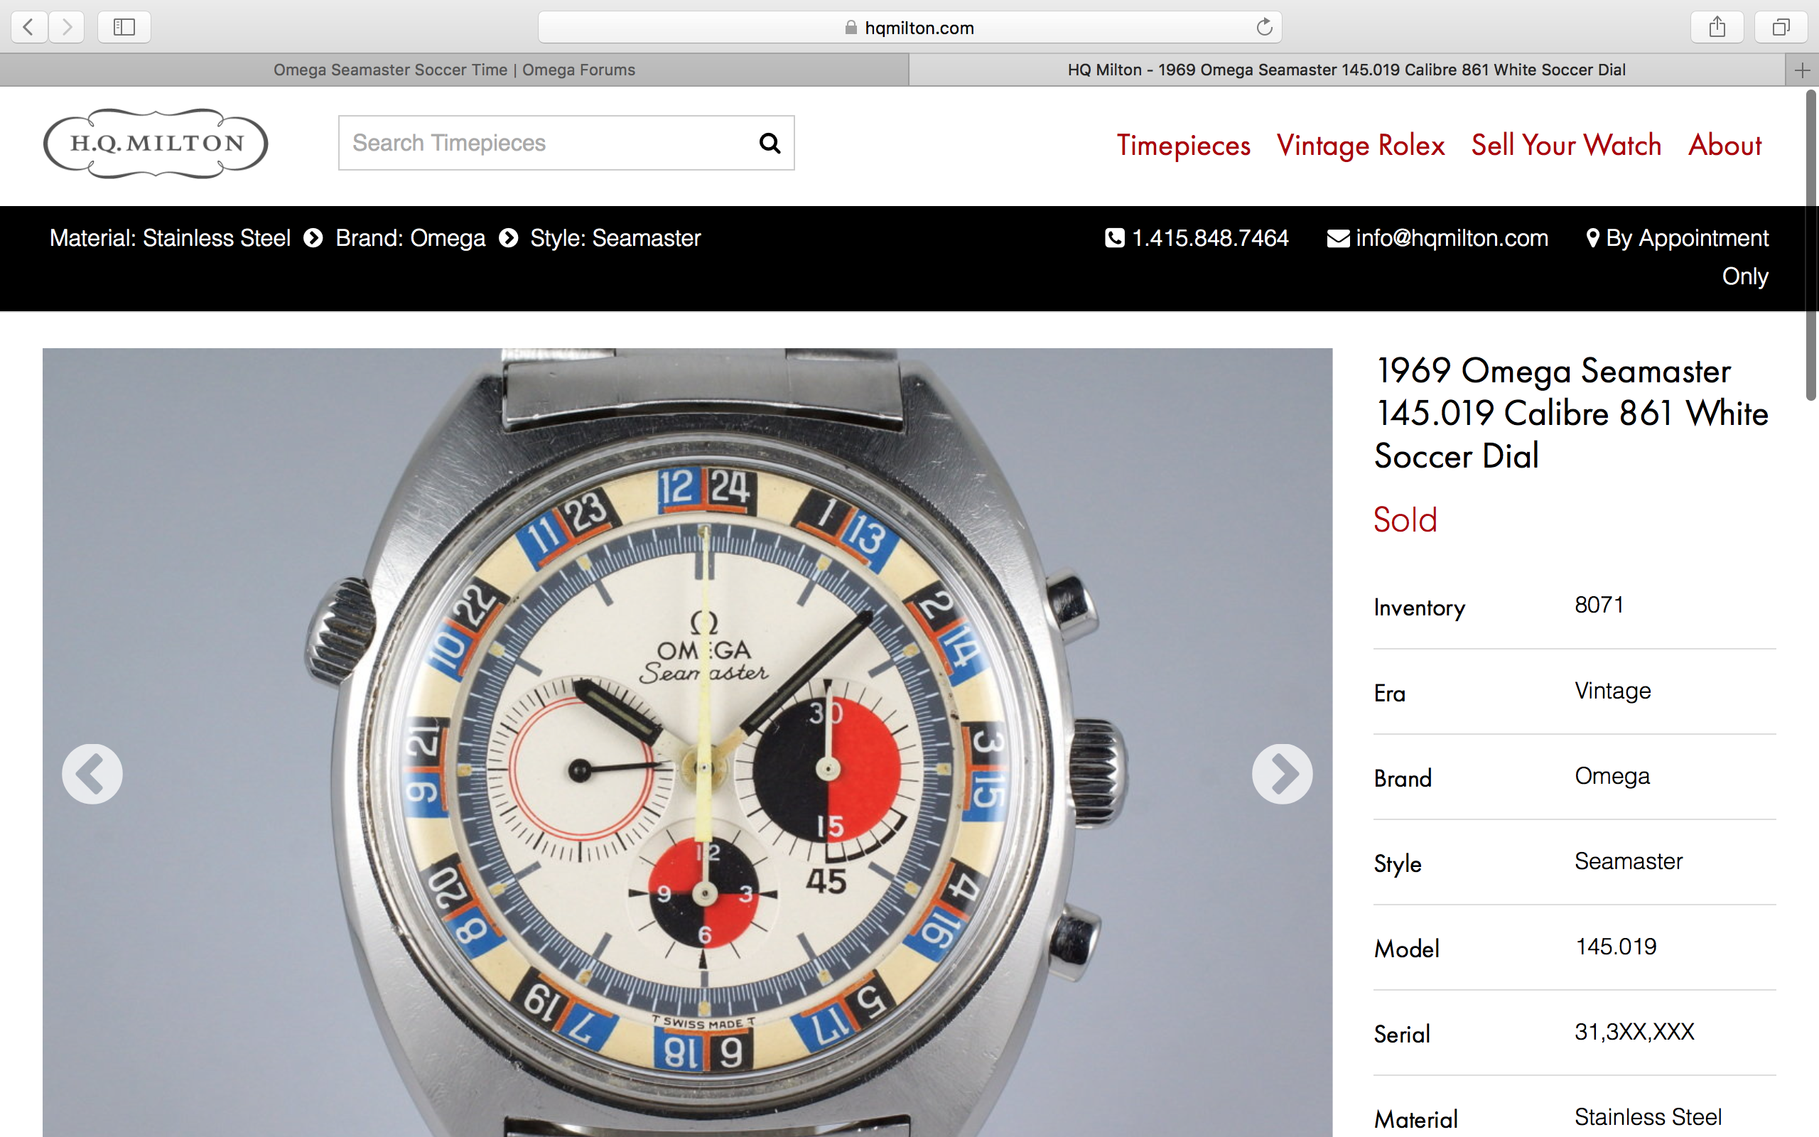Go forward with Safari's forward arrow
Image resolution: width=1819 pixels, height=1137 pixels.
coord(67,28)
